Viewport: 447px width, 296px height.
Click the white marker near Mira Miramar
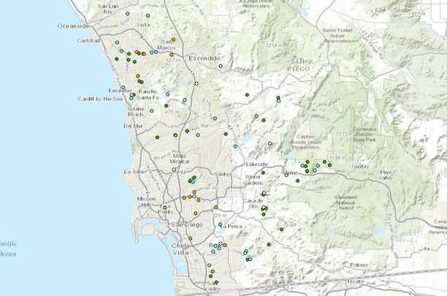click(174, 168)
